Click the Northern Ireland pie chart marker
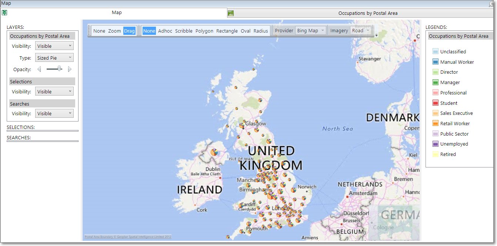 [214, 152]
